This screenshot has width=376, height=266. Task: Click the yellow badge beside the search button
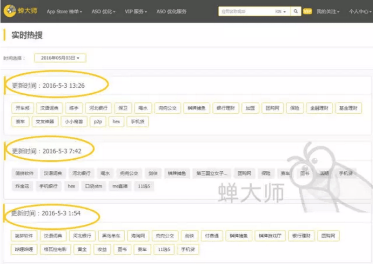(x=307, y=12)
